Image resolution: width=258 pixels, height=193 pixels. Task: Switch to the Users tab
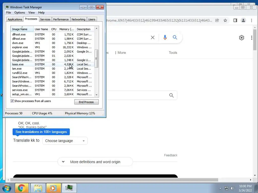point(92,19)
